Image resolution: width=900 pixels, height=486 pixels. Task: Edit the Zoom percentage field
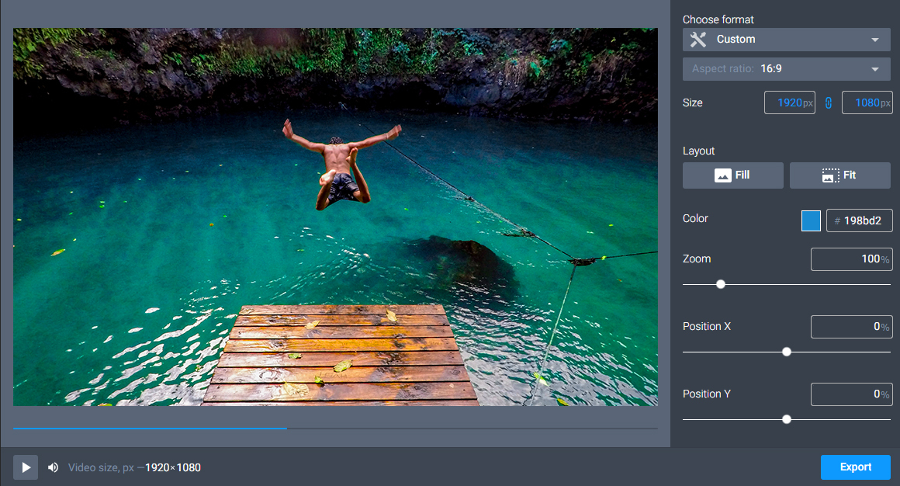click(x=851, y=259)
